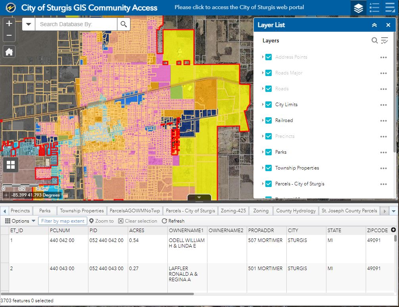Refresh the attribute table

click(x=173, y=221)
